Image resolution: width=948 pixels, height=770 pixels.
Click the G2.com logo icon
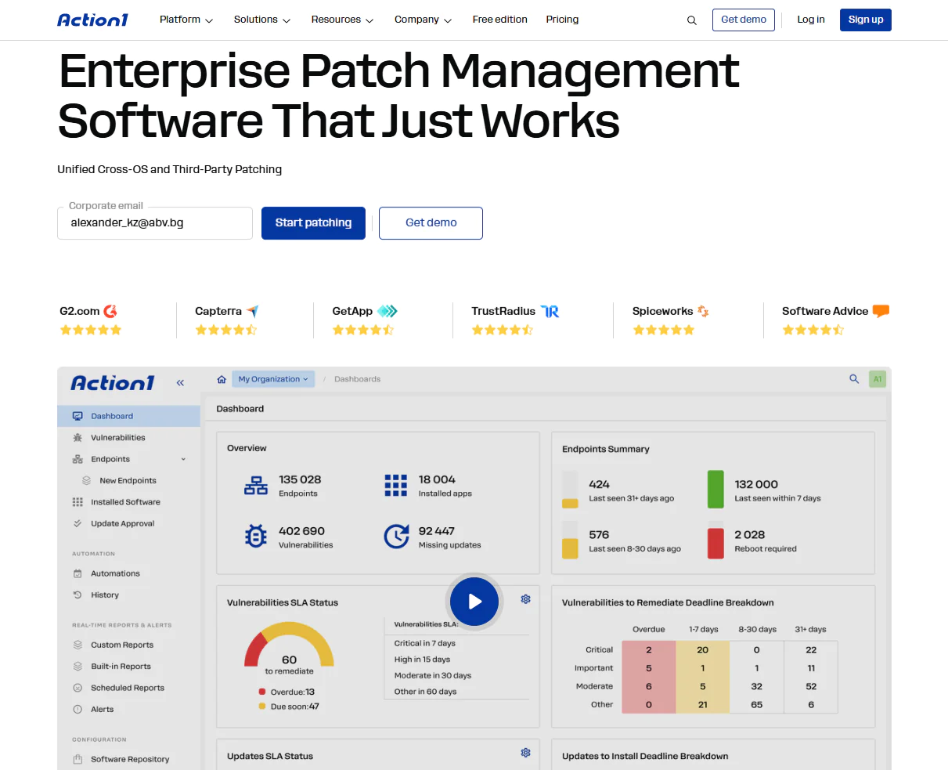click(x=110, y=311)
